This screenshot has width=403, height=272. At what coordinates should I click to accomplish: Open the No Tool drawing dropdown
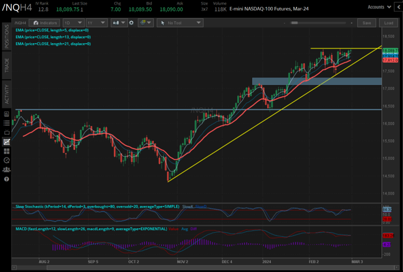[x=180, y=23]
